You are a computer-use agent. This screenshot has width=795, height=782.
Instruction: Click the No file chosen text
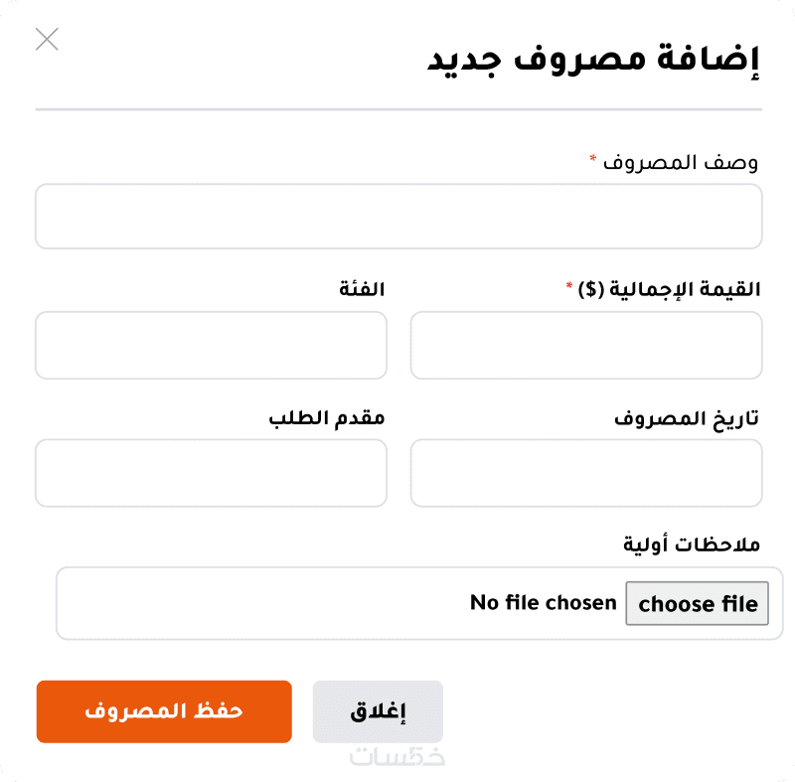tap(543, 603)
